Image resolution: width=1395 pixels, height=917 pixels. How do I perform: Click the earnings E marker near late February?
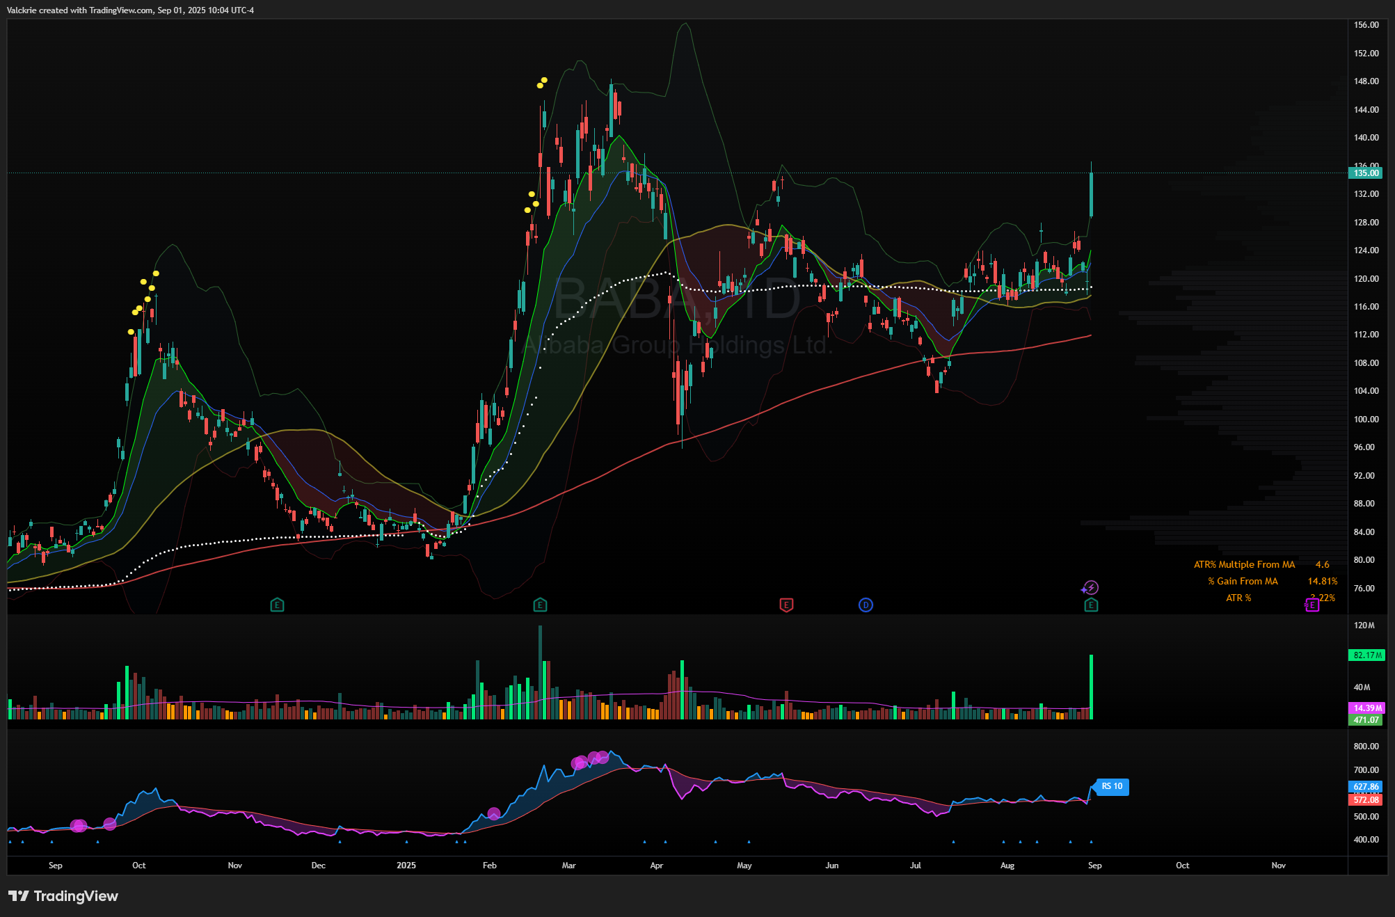tap(540, 605)
